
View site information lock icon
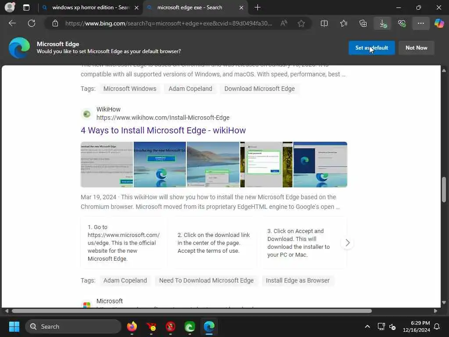click(x=55, y=23)
